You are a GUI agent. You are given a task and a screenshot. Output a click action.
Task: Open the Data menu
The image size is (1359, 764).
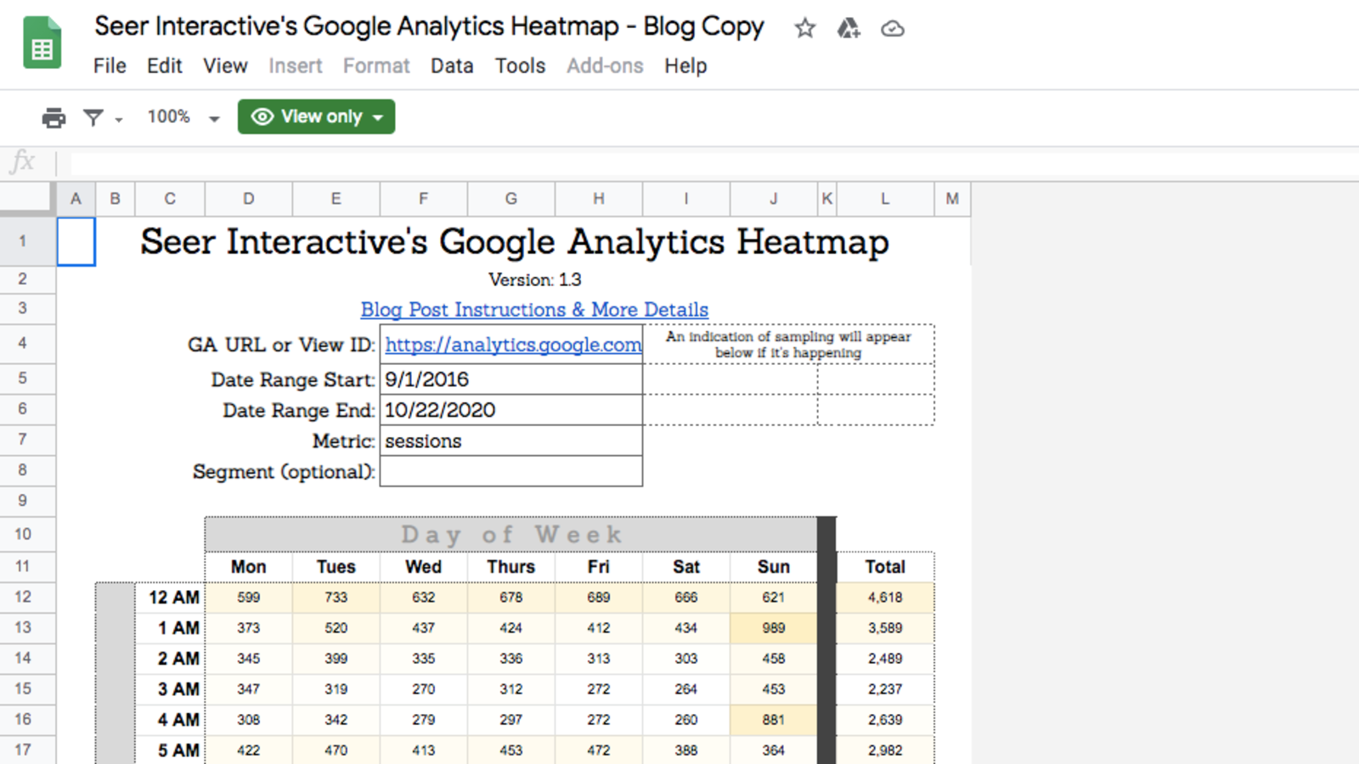point(451,66)
